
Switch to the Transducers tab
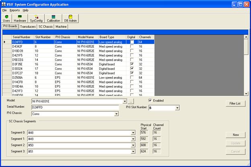click(28, 27)
